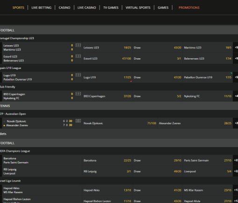Select UEFA Champions League header
Viewport: 238px width, 203px height.
pos(119,151)
